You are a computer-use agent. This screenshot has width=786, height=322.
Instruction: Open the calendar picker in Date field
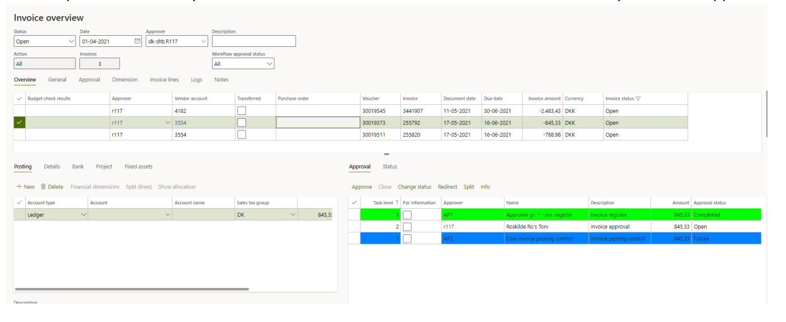coord(138,41)
